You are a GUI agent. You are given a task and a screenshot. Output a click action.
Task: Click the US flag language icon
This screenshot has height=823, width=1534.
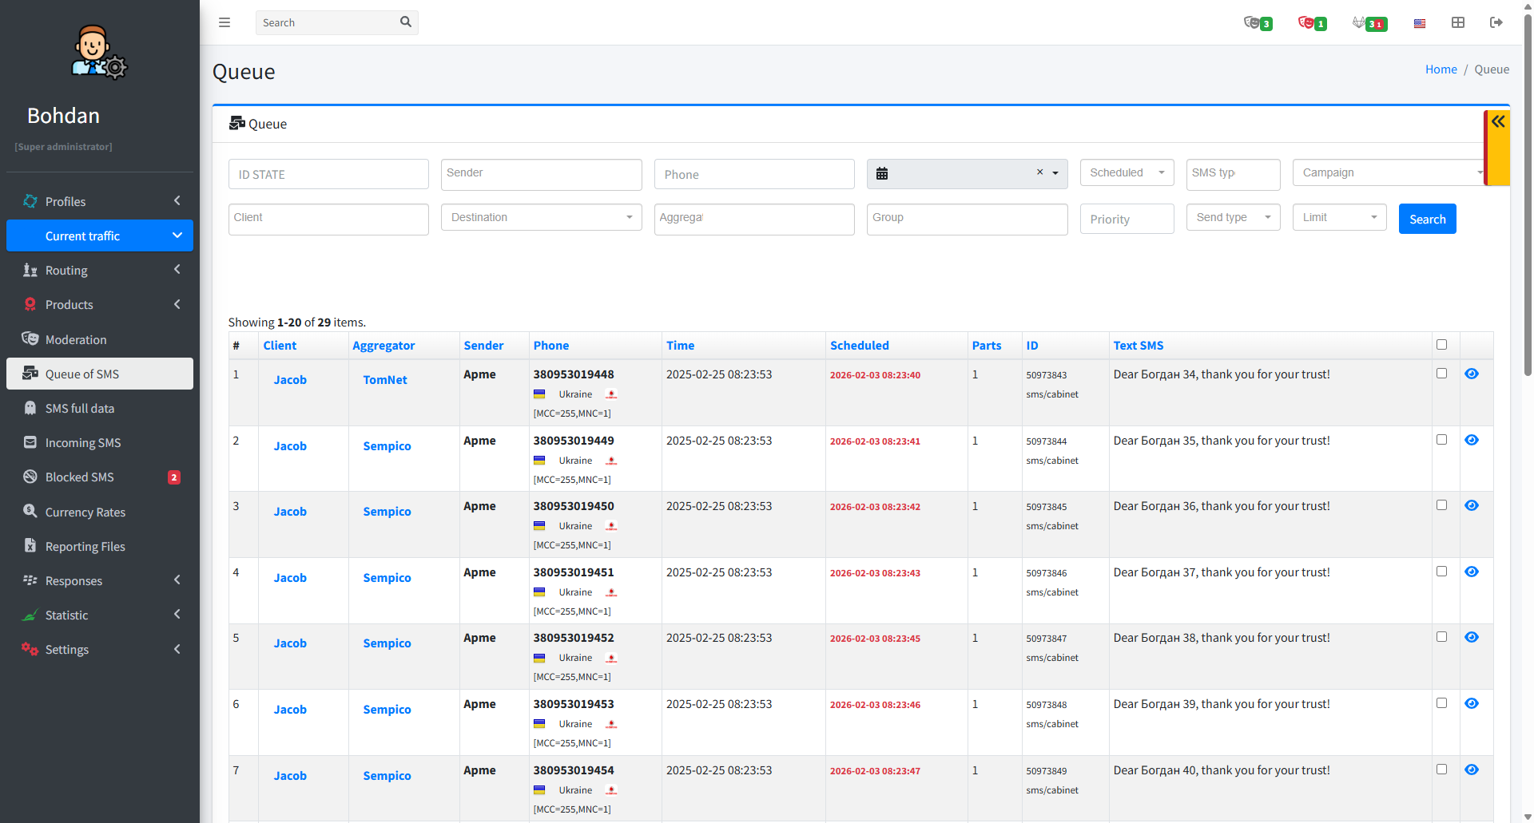click(x=1420, y=23)
